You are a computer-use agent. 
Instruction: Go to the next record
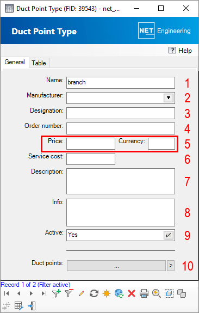(x=31, y=293)
